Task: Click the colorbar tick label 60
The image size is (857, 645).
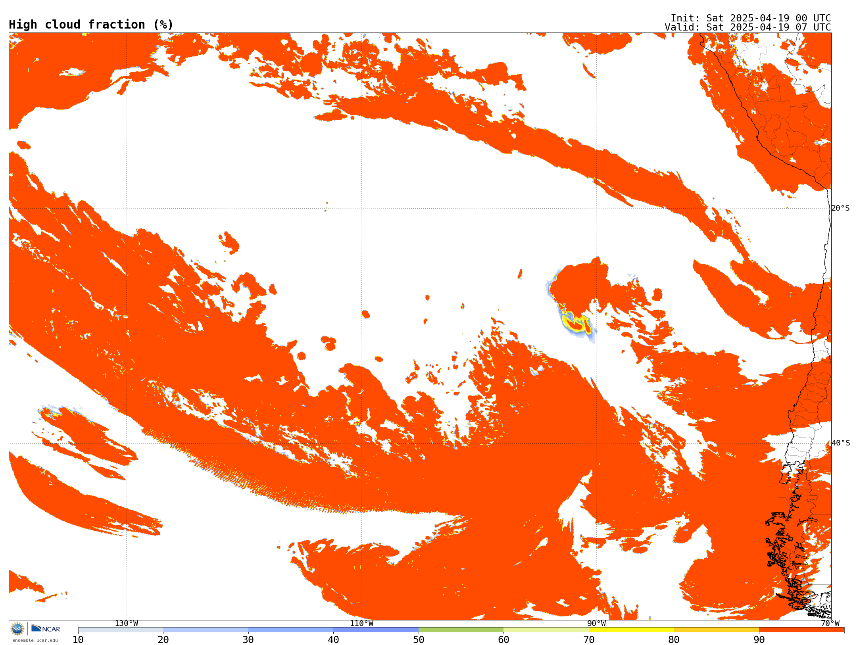Action: [503, 639]
